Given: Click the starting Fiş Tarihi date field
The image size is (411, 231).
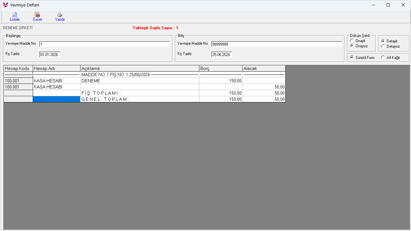Looking at the screenshot, I should pos(50,55).
